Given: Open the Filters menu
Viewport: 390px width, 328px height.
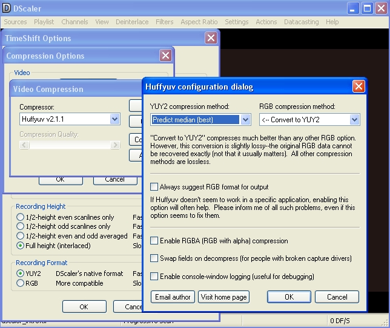Looking at the screenshot, I should click(x=164, y=22).
